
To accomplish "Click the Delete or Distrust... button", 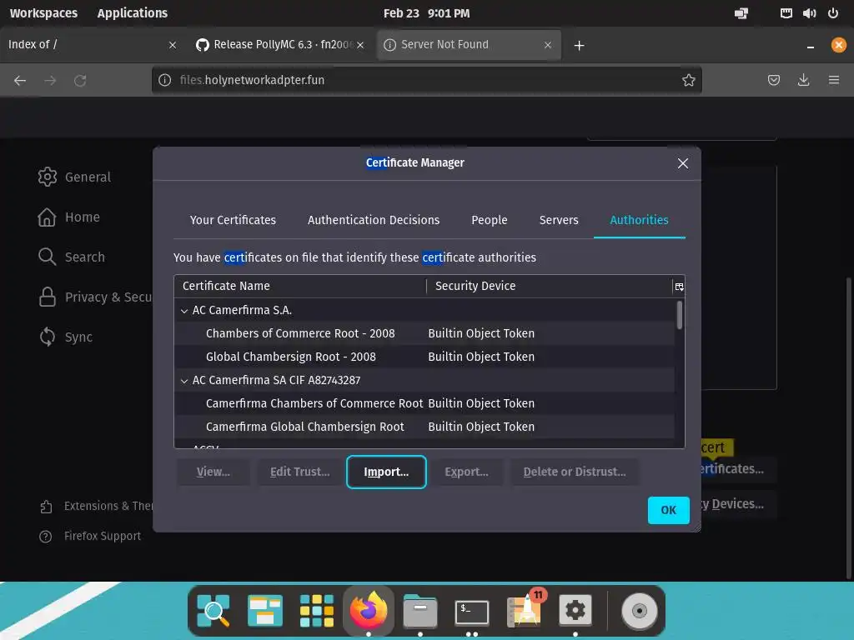I will coord(575,472).
